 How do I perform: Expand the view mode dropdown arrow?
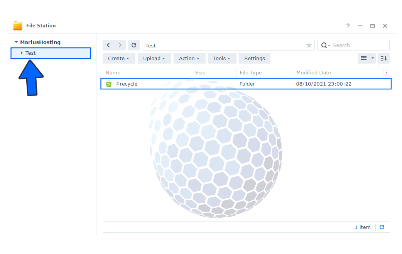pyautogui.click(x=373, y=58)
